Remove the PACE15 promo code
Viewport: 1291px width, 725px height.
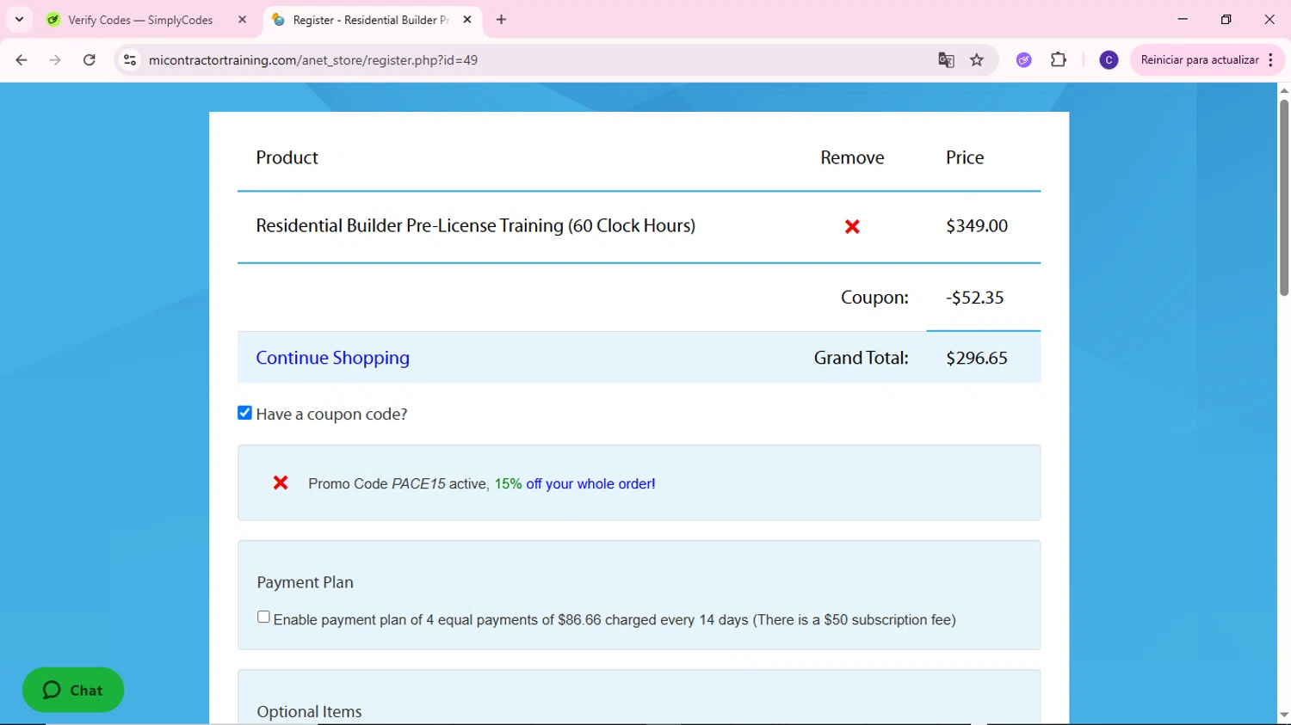(x=281, y=482)
